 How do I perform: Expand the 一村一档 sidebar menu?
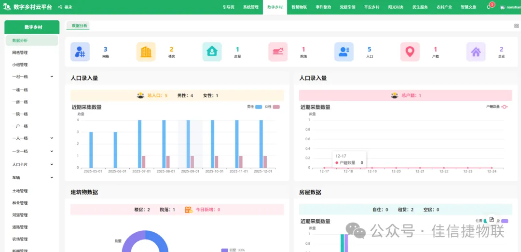pyautogui.click(x=32, y=77)
